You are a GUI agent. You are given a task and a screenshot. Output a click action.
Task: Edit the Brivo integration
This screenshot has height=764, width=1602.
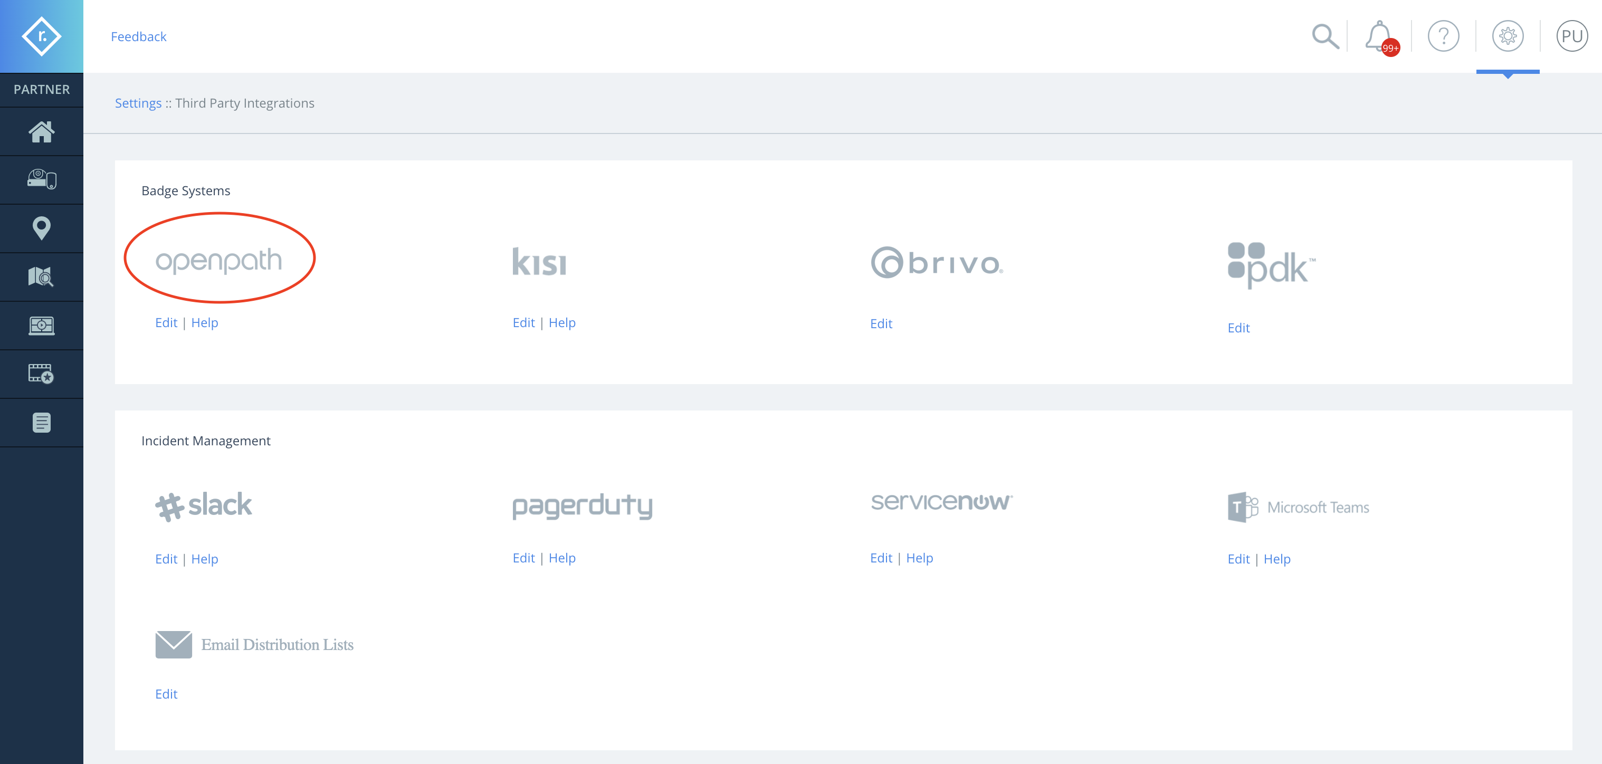click(881, 324)
